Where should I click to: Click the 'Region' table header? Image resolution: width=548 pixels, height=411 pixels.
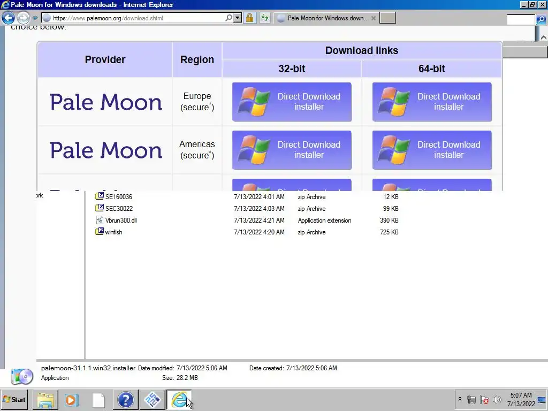coord(197,59)
